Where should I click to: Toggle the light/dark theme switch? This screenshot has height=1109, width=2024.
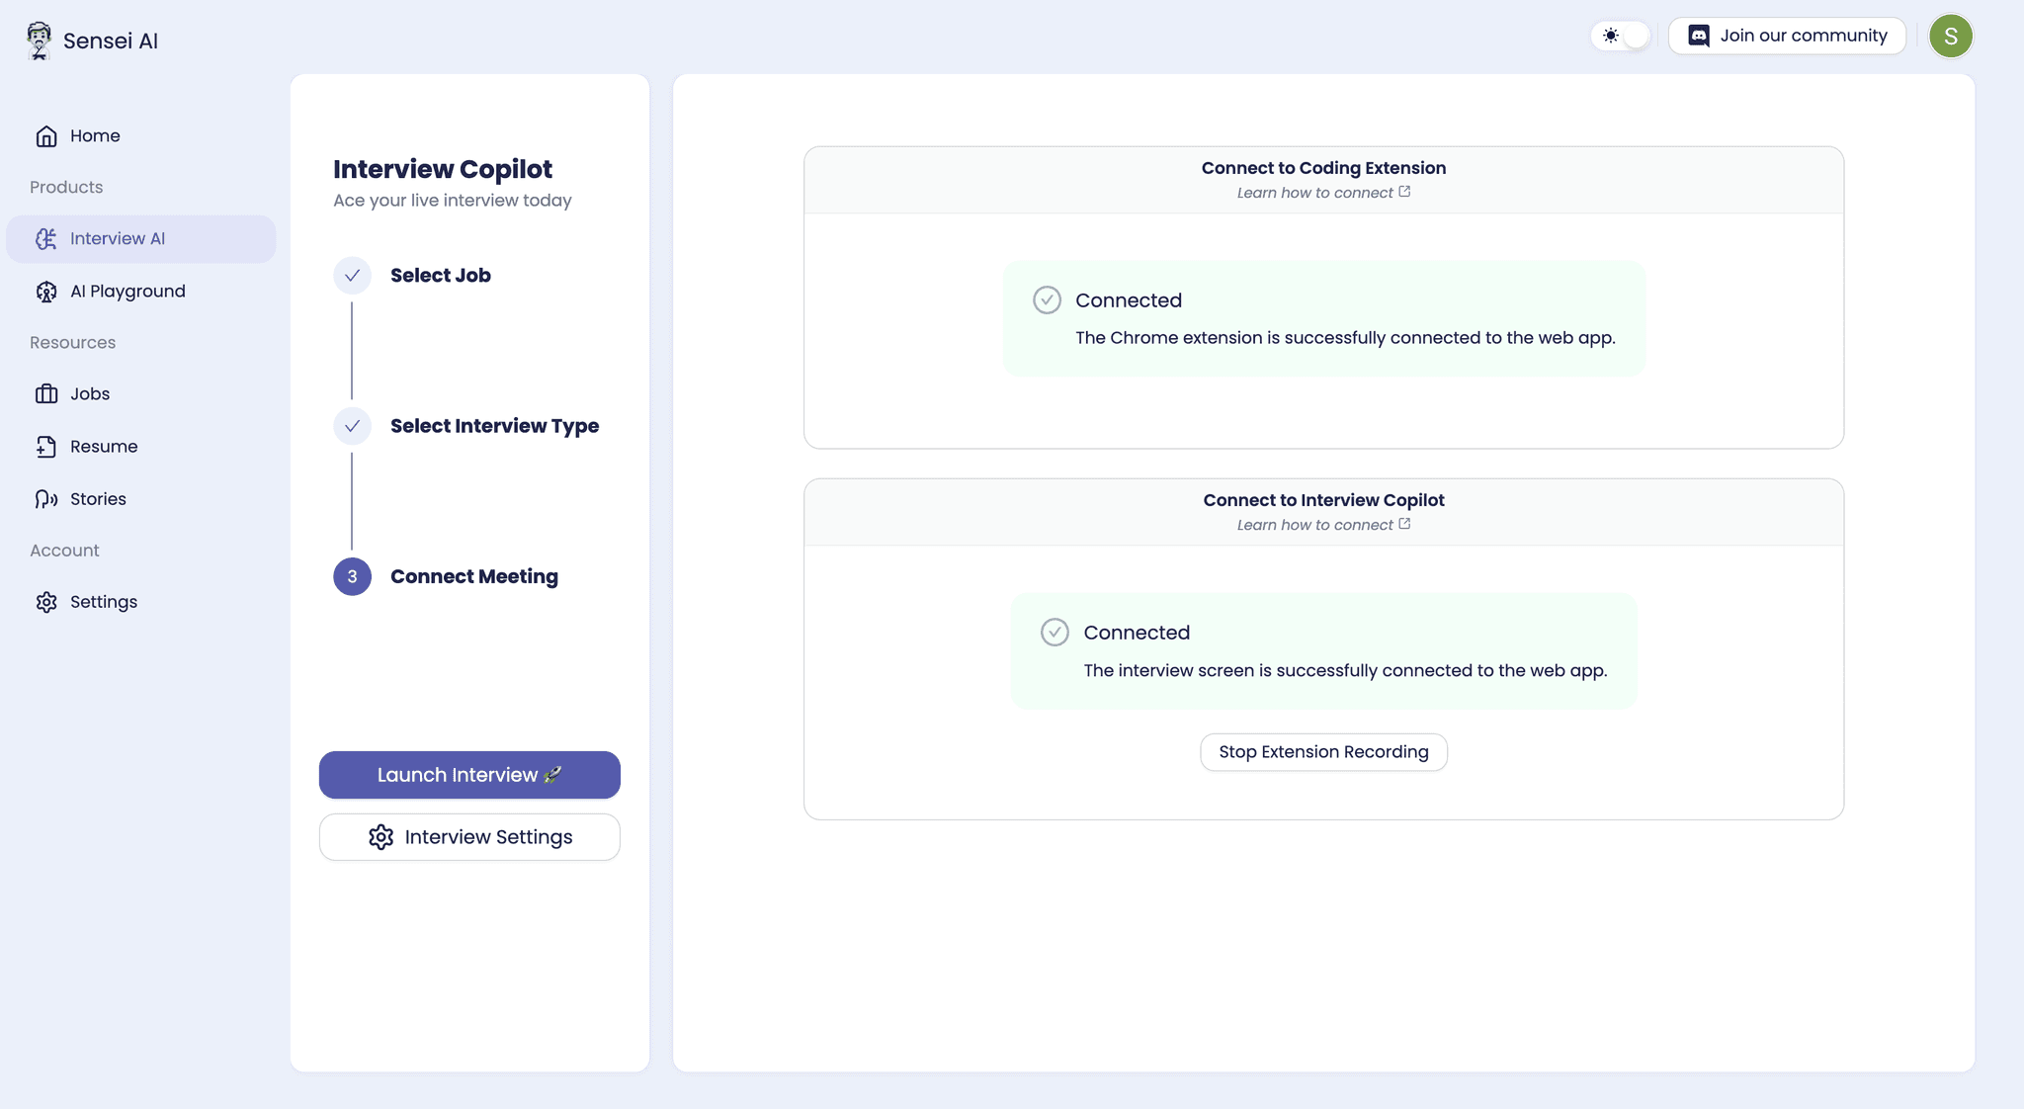tap(1622, 35)
